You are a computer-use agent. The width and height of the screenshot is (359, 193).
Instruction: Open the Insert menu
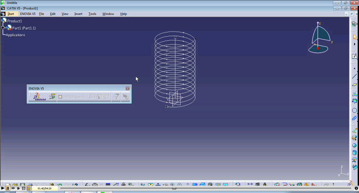click(x=78, y=14)
